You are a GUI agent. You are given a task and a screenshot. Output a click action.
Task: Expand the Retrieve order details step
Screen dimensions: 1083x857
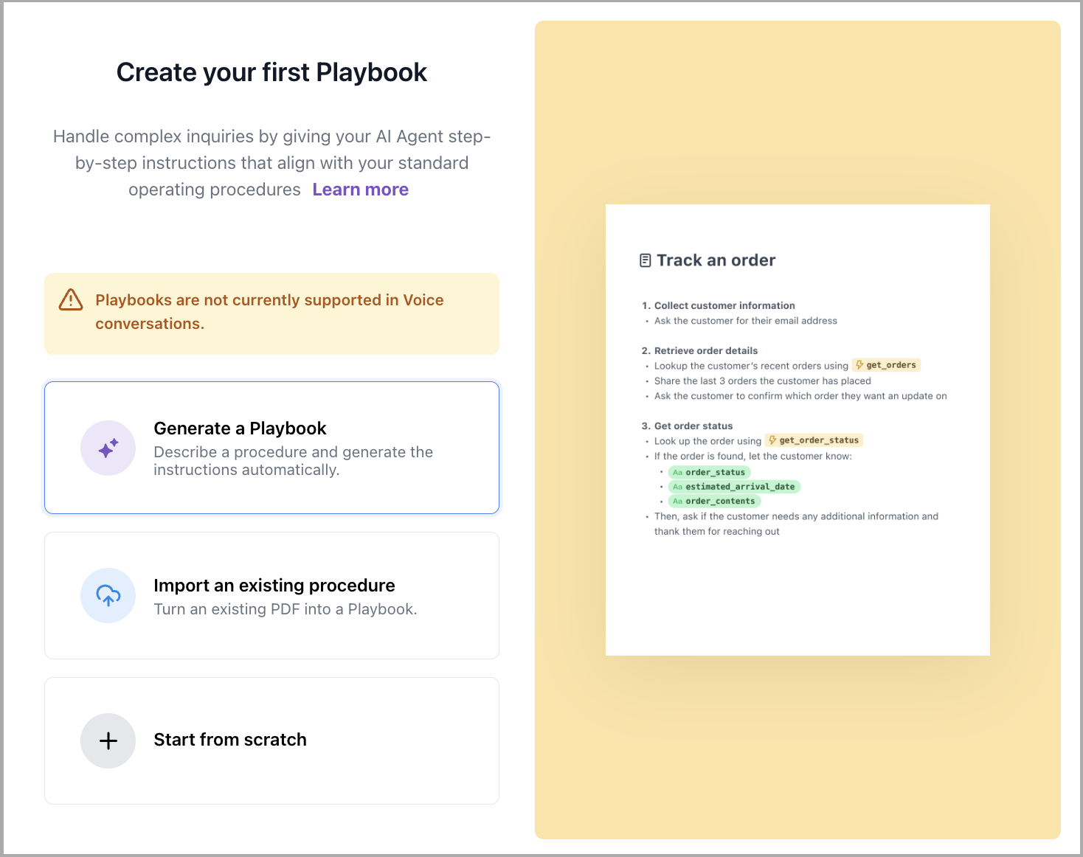705,350
